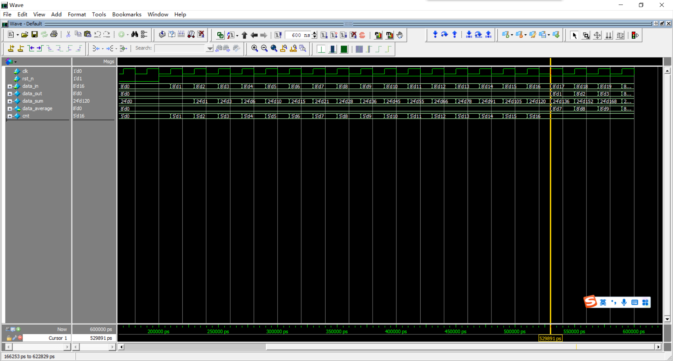The height and width of the screenshot is (361, 673).
Task: Click the signal Search input field
Action: [180, 48]
